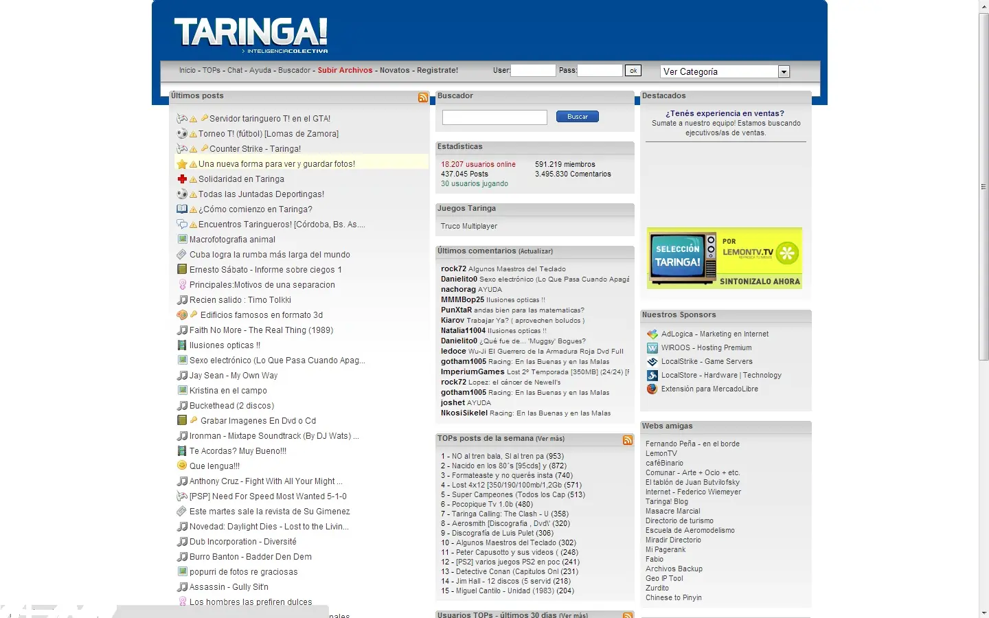Open the post Kristina en el campo
Viewport: 989px width, 618px height.
228,391
